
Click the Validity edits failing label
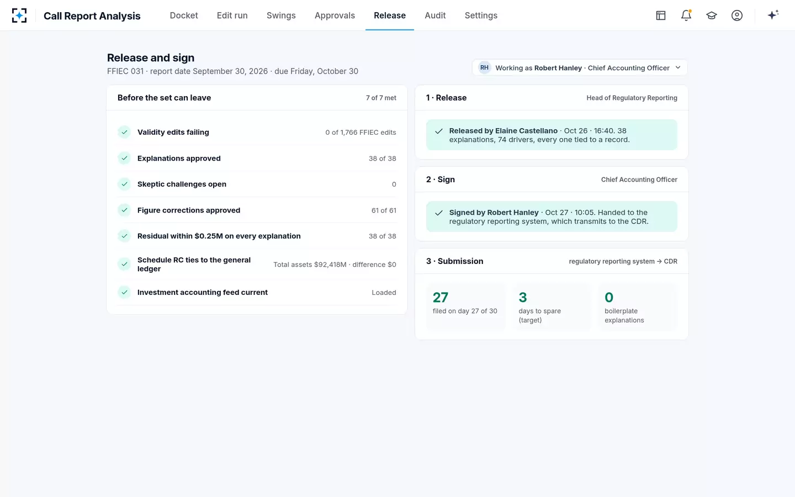pos(173,132)
